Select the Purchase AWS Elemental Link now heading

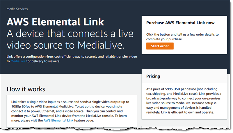click(180, 23)
